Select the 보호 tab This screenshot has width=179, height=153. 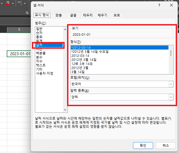[117, 15]
